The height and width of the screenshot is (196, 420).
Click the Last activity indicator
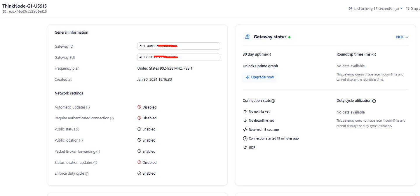374,9
